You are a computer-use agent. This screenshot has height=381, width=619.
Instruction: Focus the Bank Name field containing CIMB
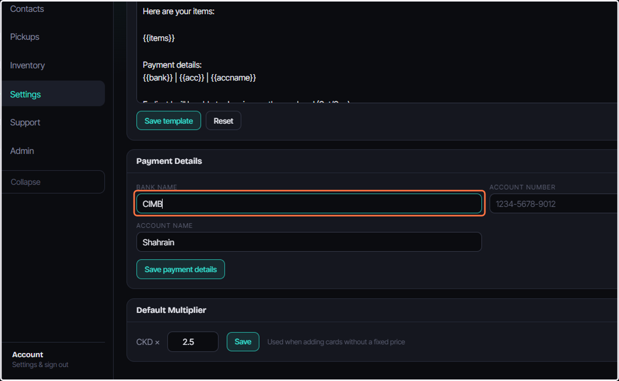pos(309,204)
